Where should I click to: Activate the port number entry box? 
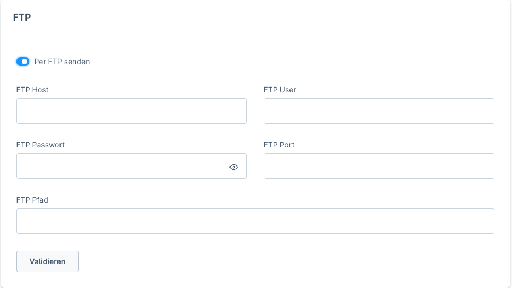tap(379, 166)
